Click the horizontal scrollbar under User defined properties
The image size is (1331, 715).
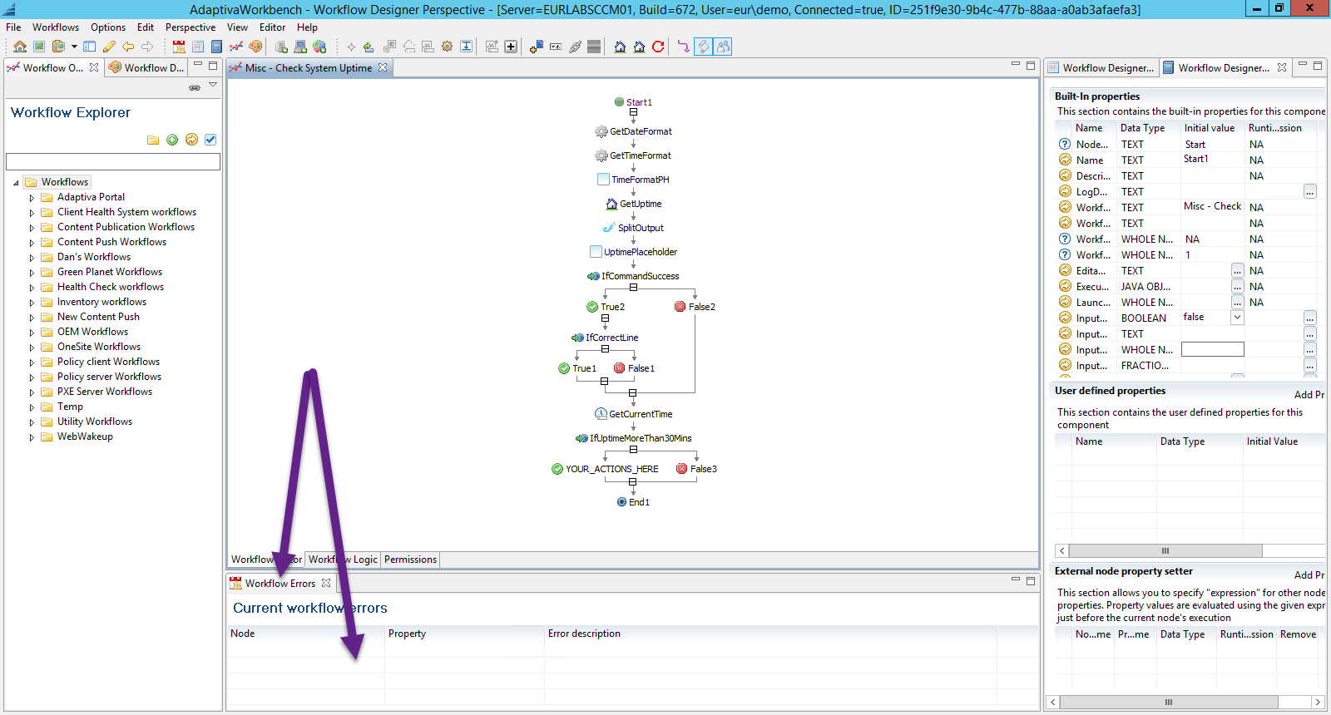pyautogui.click(x=1165, y=550)
